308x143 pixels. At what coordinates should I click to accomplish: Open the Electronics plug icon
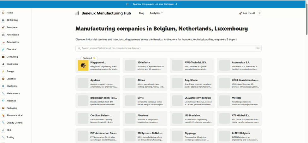[x=3, y=64]
